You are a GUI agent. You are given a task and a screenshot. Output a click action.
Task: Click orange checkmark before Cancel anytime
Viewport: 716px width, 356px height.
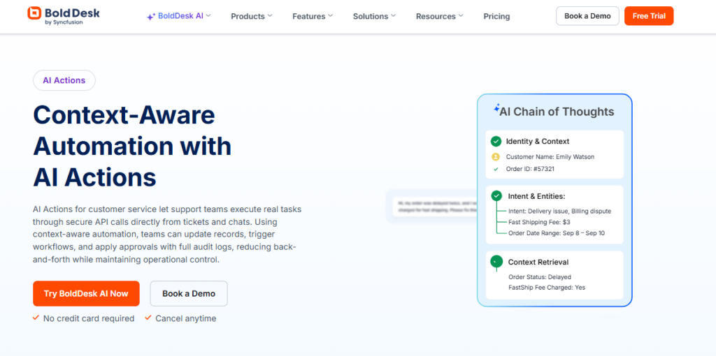(148, 318)
